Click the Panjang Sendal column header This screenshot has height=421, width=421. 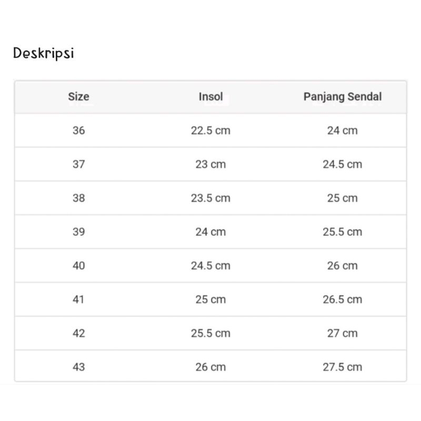pyautogui.click(x=342, y=97)
